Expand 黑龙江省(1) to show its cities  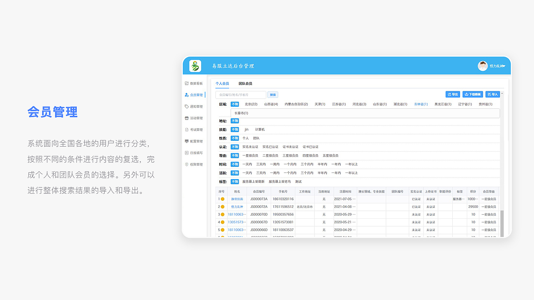point(443,104)
